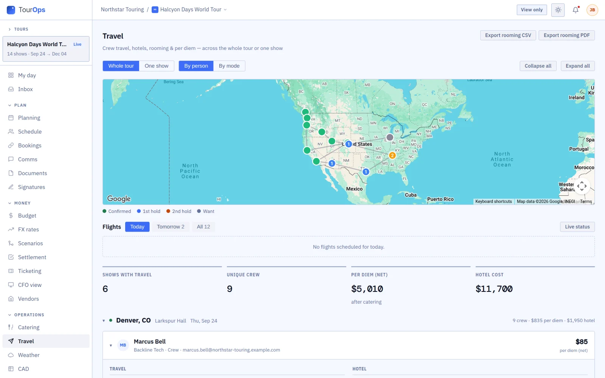Click the Planning calendar icon

click(x=11, y=118)
